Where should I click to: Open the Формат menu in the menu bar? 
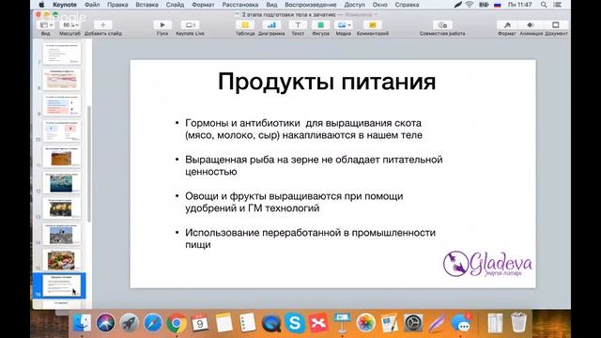point(203,5)
